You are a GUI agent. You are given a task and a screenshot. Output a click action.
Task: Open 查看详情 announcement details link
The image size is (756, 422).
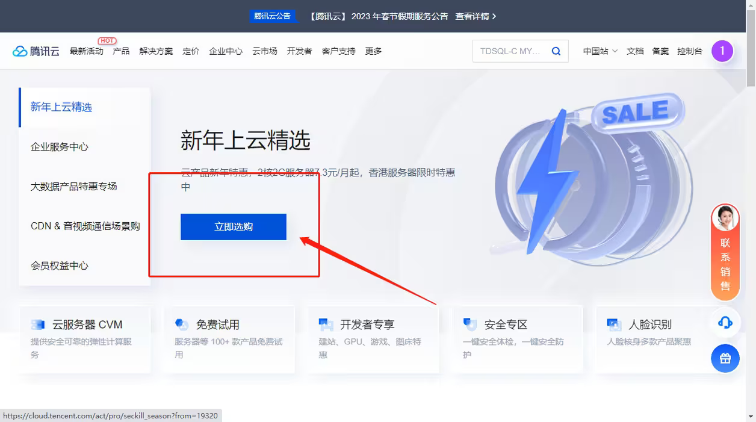(x=476, y=16)
